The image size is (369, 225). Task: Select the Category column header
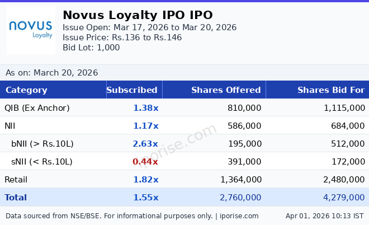coord(26,90)
